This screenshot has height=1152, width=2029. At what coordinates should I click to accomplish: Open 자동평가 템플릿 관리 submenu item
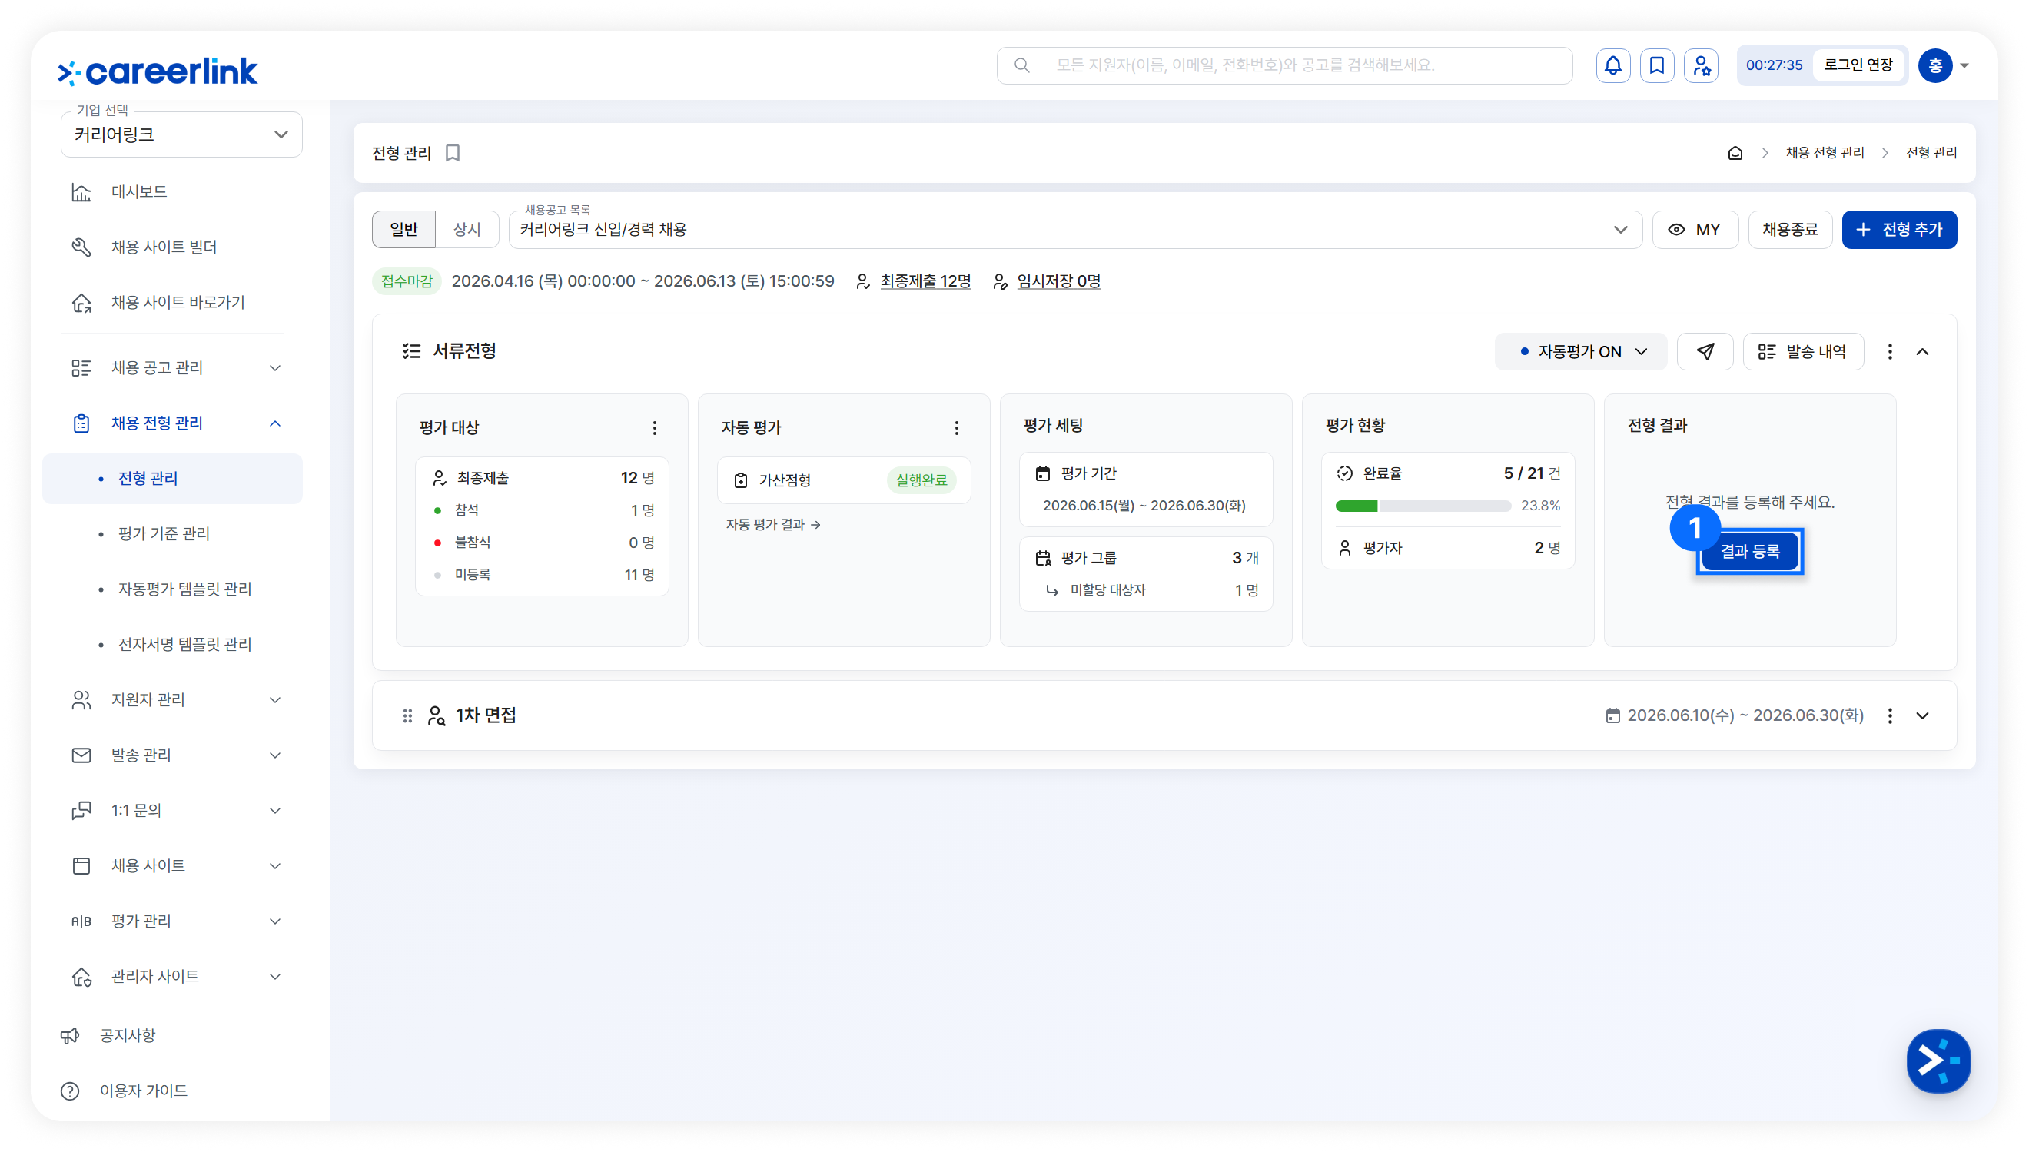[x=184, y=589]
